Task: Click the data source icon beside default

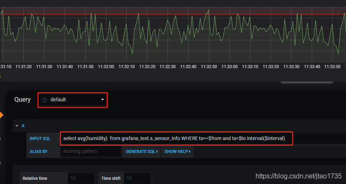Action: coord(45,100)
